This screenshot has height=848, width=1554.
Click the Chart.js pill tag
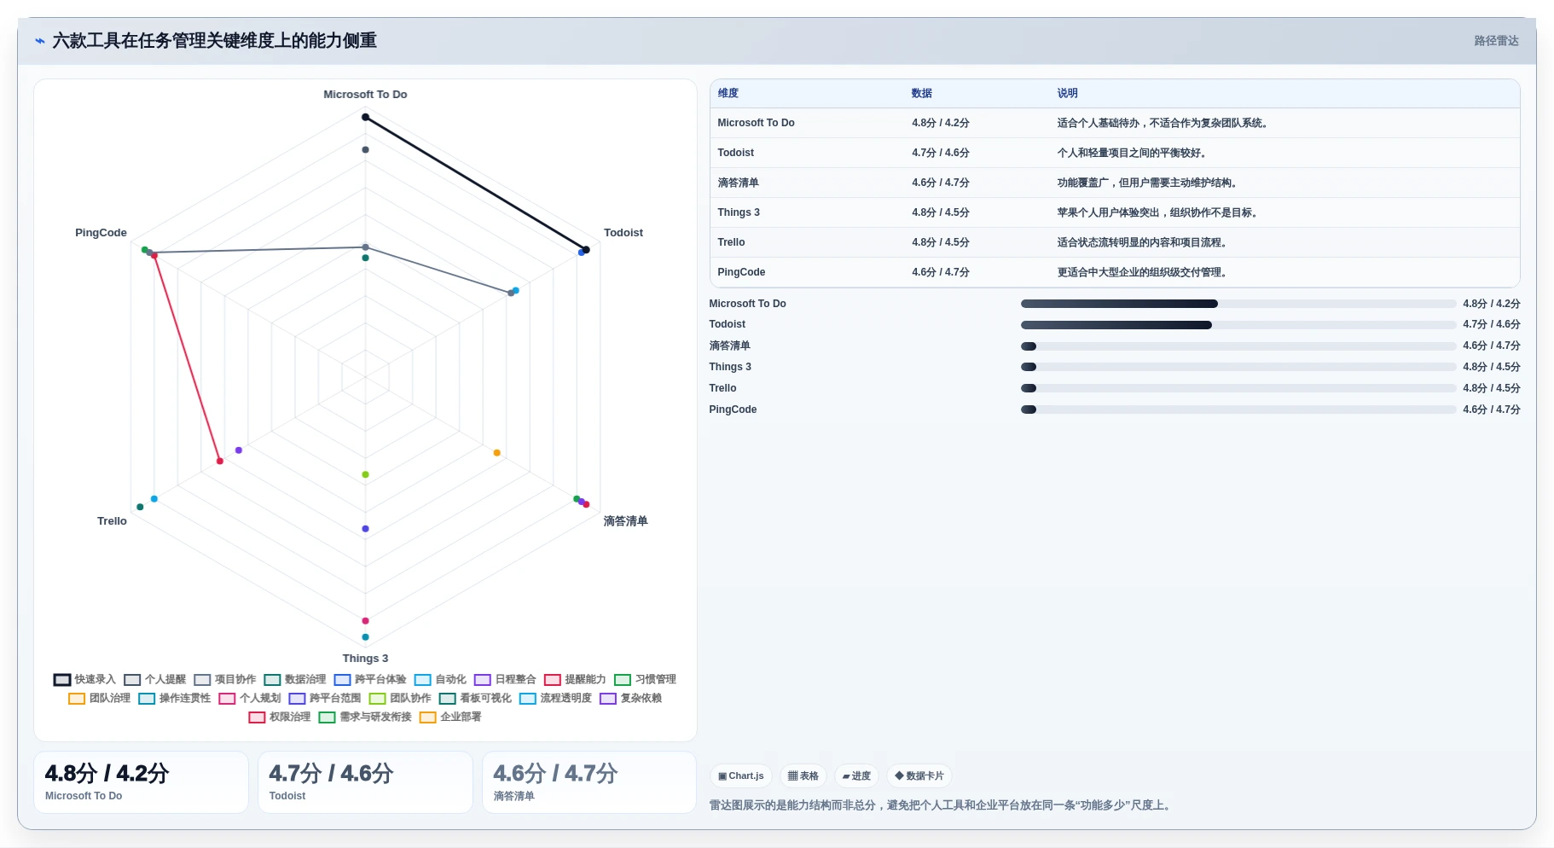pyautogui.click(x=741, y=775)
